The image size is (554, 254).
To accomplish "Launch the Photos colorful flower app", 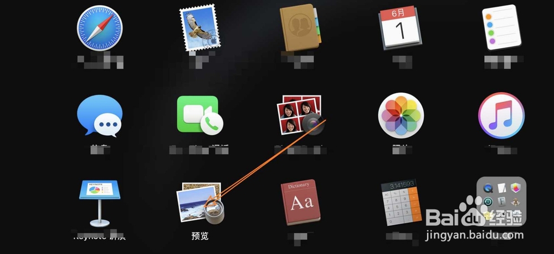I will pos(401,116).
